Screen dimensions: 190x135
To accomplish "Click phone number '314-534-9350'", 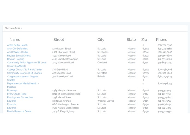I will point(164,111).
